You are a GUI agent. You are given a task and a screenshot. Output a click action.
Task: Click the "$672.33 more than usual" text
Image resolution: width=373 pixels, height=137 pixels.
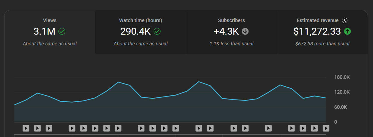tap(322, 44)
